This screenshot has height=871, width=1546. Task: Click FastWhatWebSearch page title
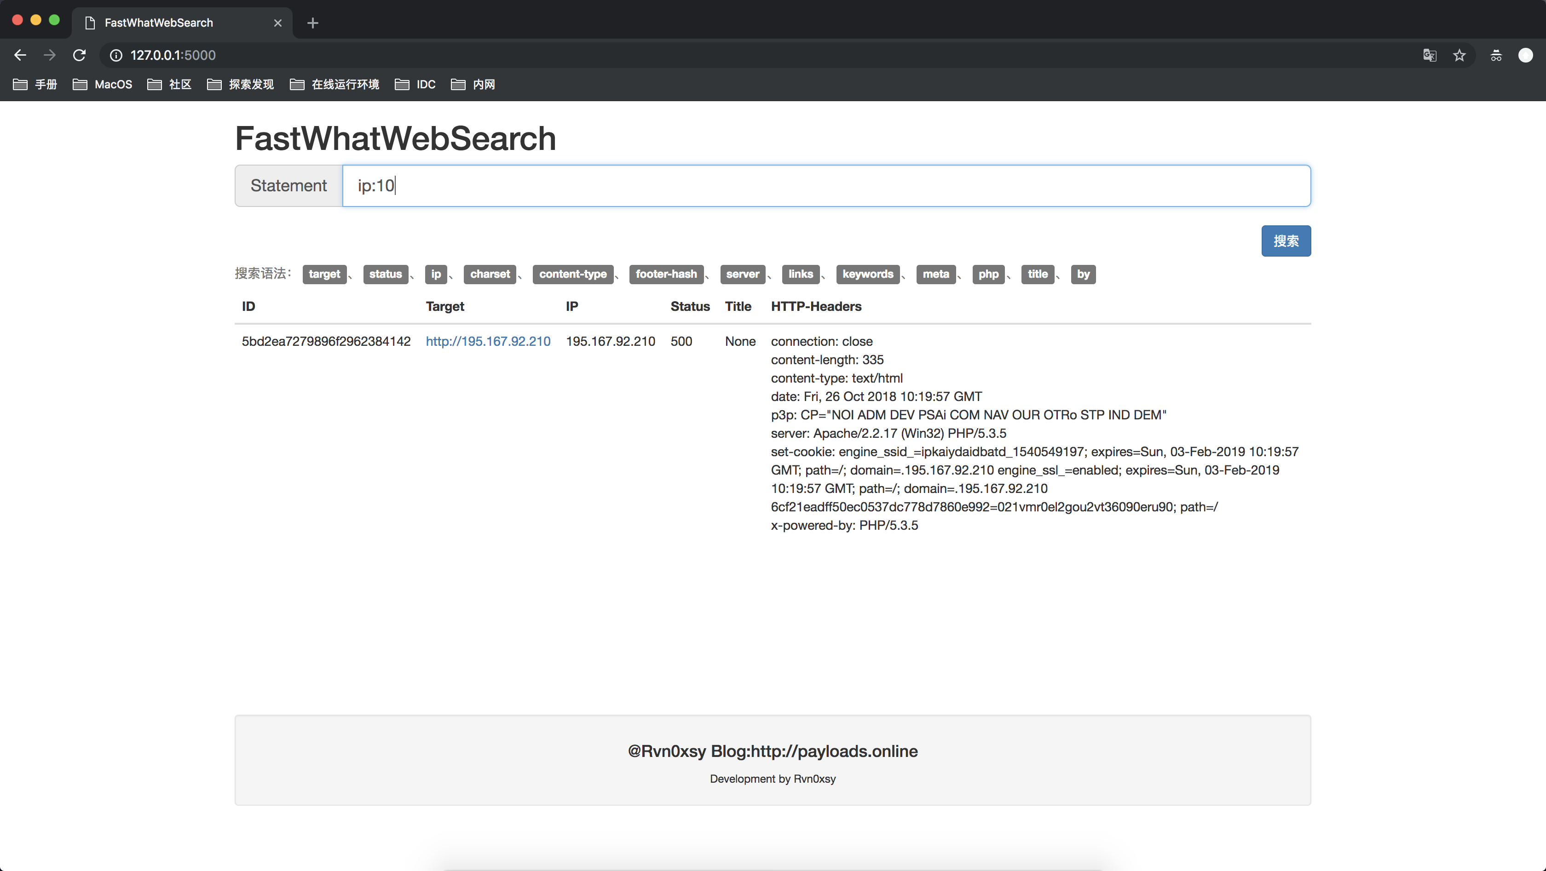coord(394,137)
